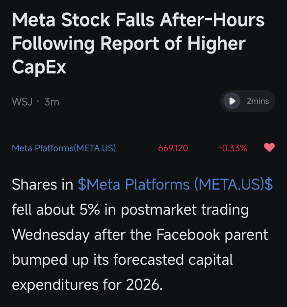
Task: Click the text 'Wednesday after the Facebook parent'
Action: pyautogui.click(x=140, y=235)
